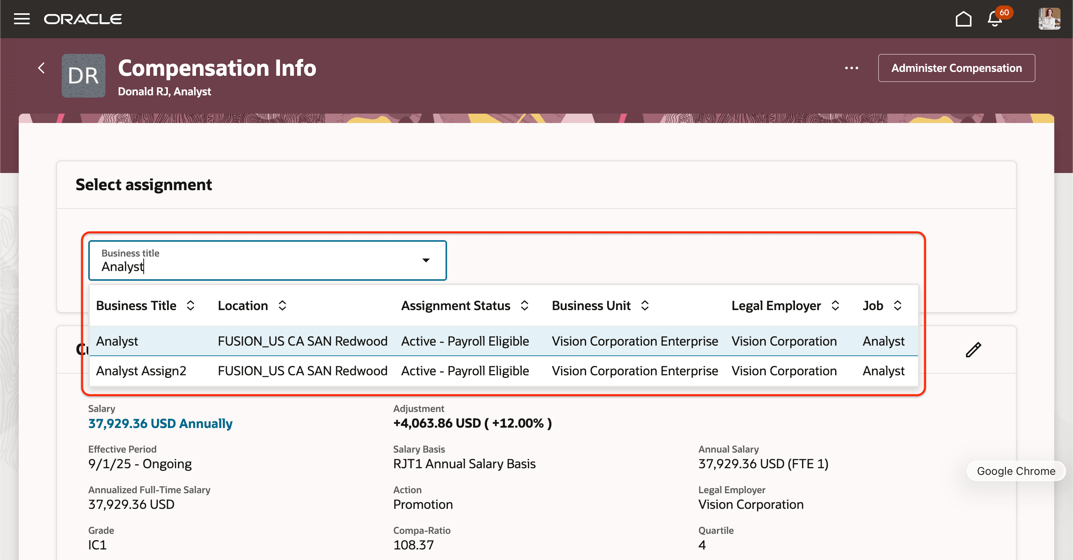The width and height of the screenshot is (1073, 560).
Task: Click Vision Corporation Enterprise in Analyst row
Action: tap(635, 341)
